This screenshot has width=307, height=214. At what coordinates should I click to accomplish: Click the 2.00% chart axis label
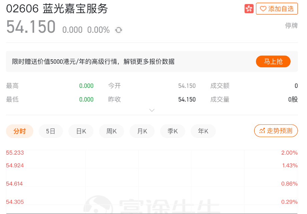click(289, 153)
